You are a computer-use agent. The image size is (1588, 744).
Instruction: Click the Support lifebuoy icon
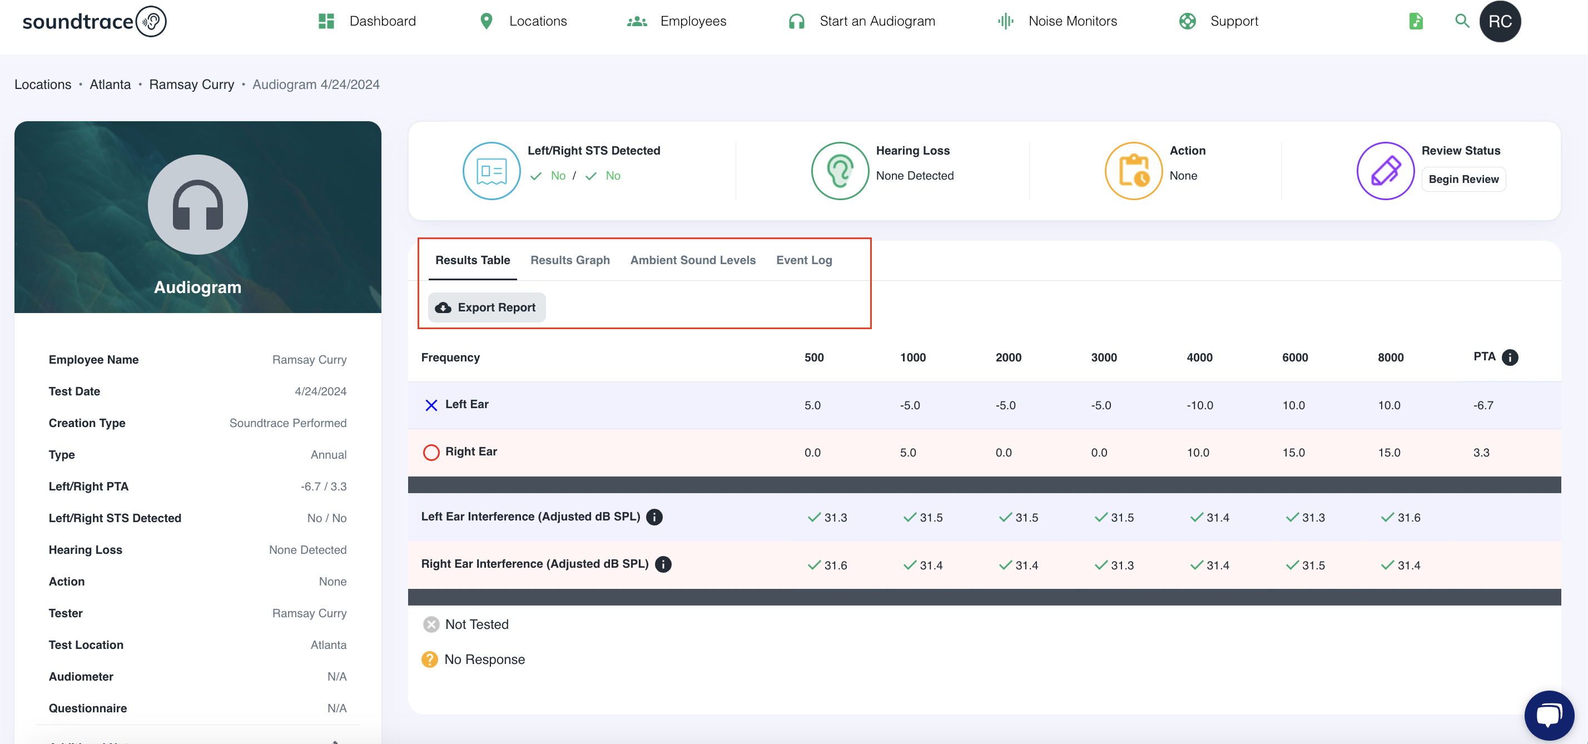coord(1187,22)
